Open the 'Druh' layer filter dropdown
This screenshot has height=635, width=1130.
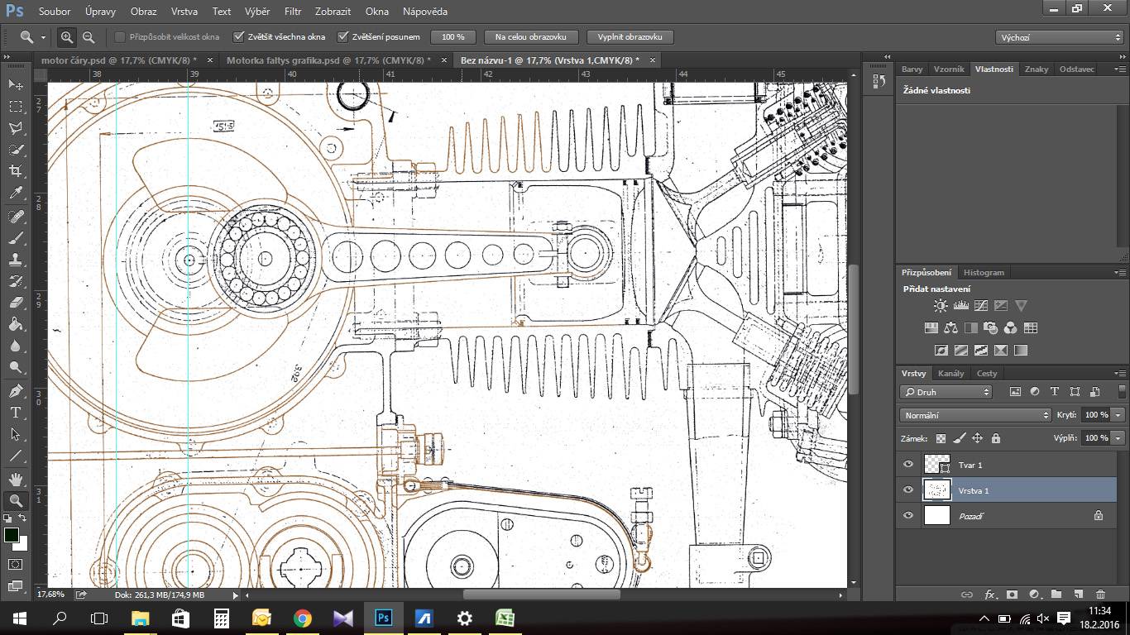[x=946, y=392]
